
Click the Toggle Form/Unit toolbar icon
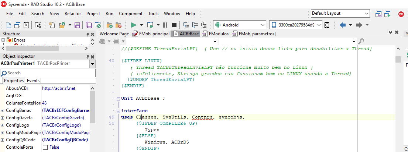26,25
